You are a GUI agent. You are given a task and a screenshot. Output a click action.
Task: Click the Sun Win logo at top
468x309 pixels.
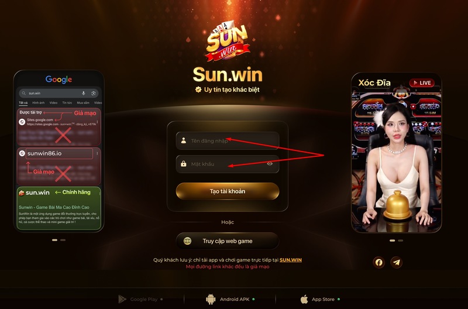pyautogui.click(x=228, y=41)
